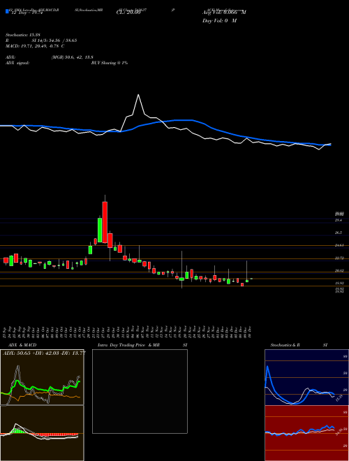Viewport: 349px width, 461px height.
Task: Click the 'Stochastics & R' panel title
Action: (285, 345)
